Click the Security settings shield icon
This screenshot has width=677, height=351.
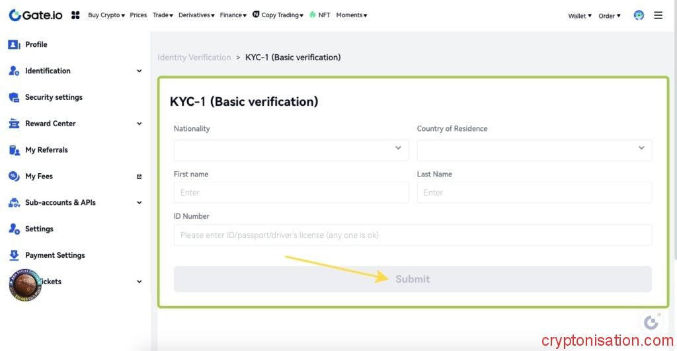tap(14, 97)
